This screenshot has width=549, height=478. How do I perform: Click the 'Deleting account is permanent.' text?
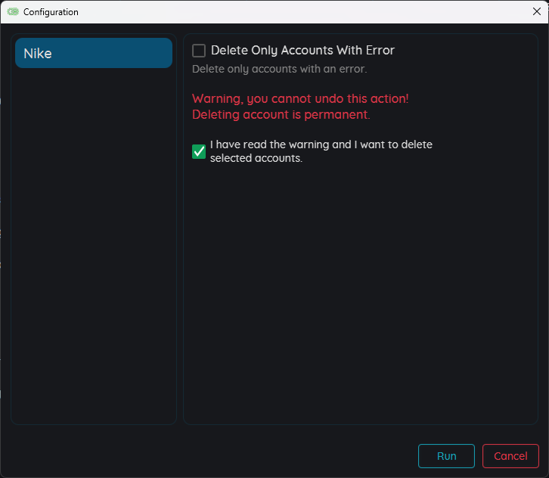(x=281, y=115)
